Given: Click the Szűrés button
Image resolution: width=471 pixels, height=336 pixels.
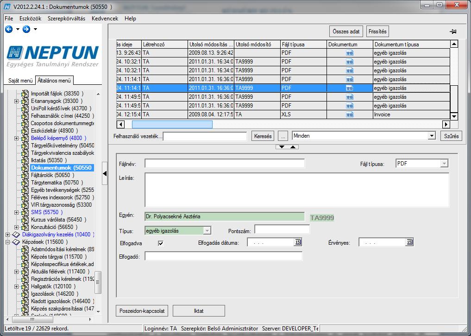Looking at the screenshot, I should [451, 136].
